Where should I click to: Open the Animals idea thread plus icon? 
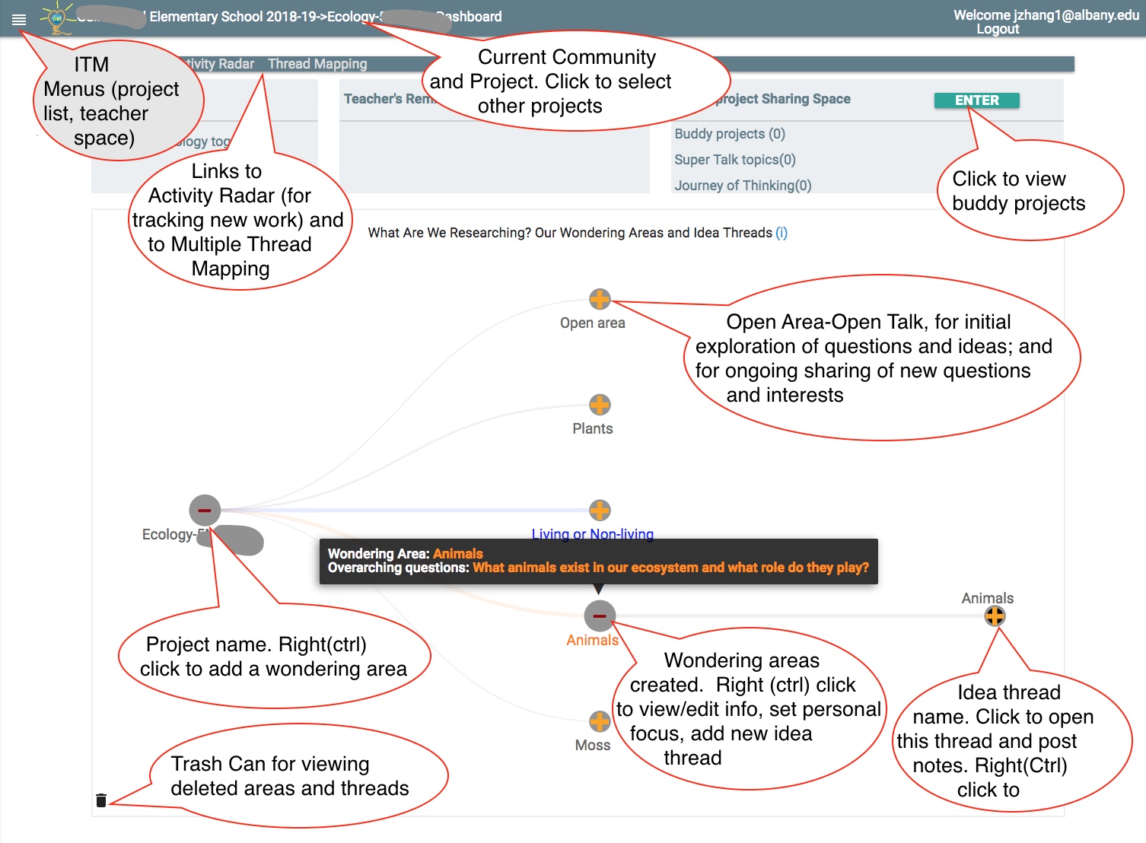(x=995, y=617)
